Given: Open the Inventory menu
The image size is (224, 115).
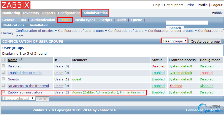Looking at the screenshot, I should point(31,13).
